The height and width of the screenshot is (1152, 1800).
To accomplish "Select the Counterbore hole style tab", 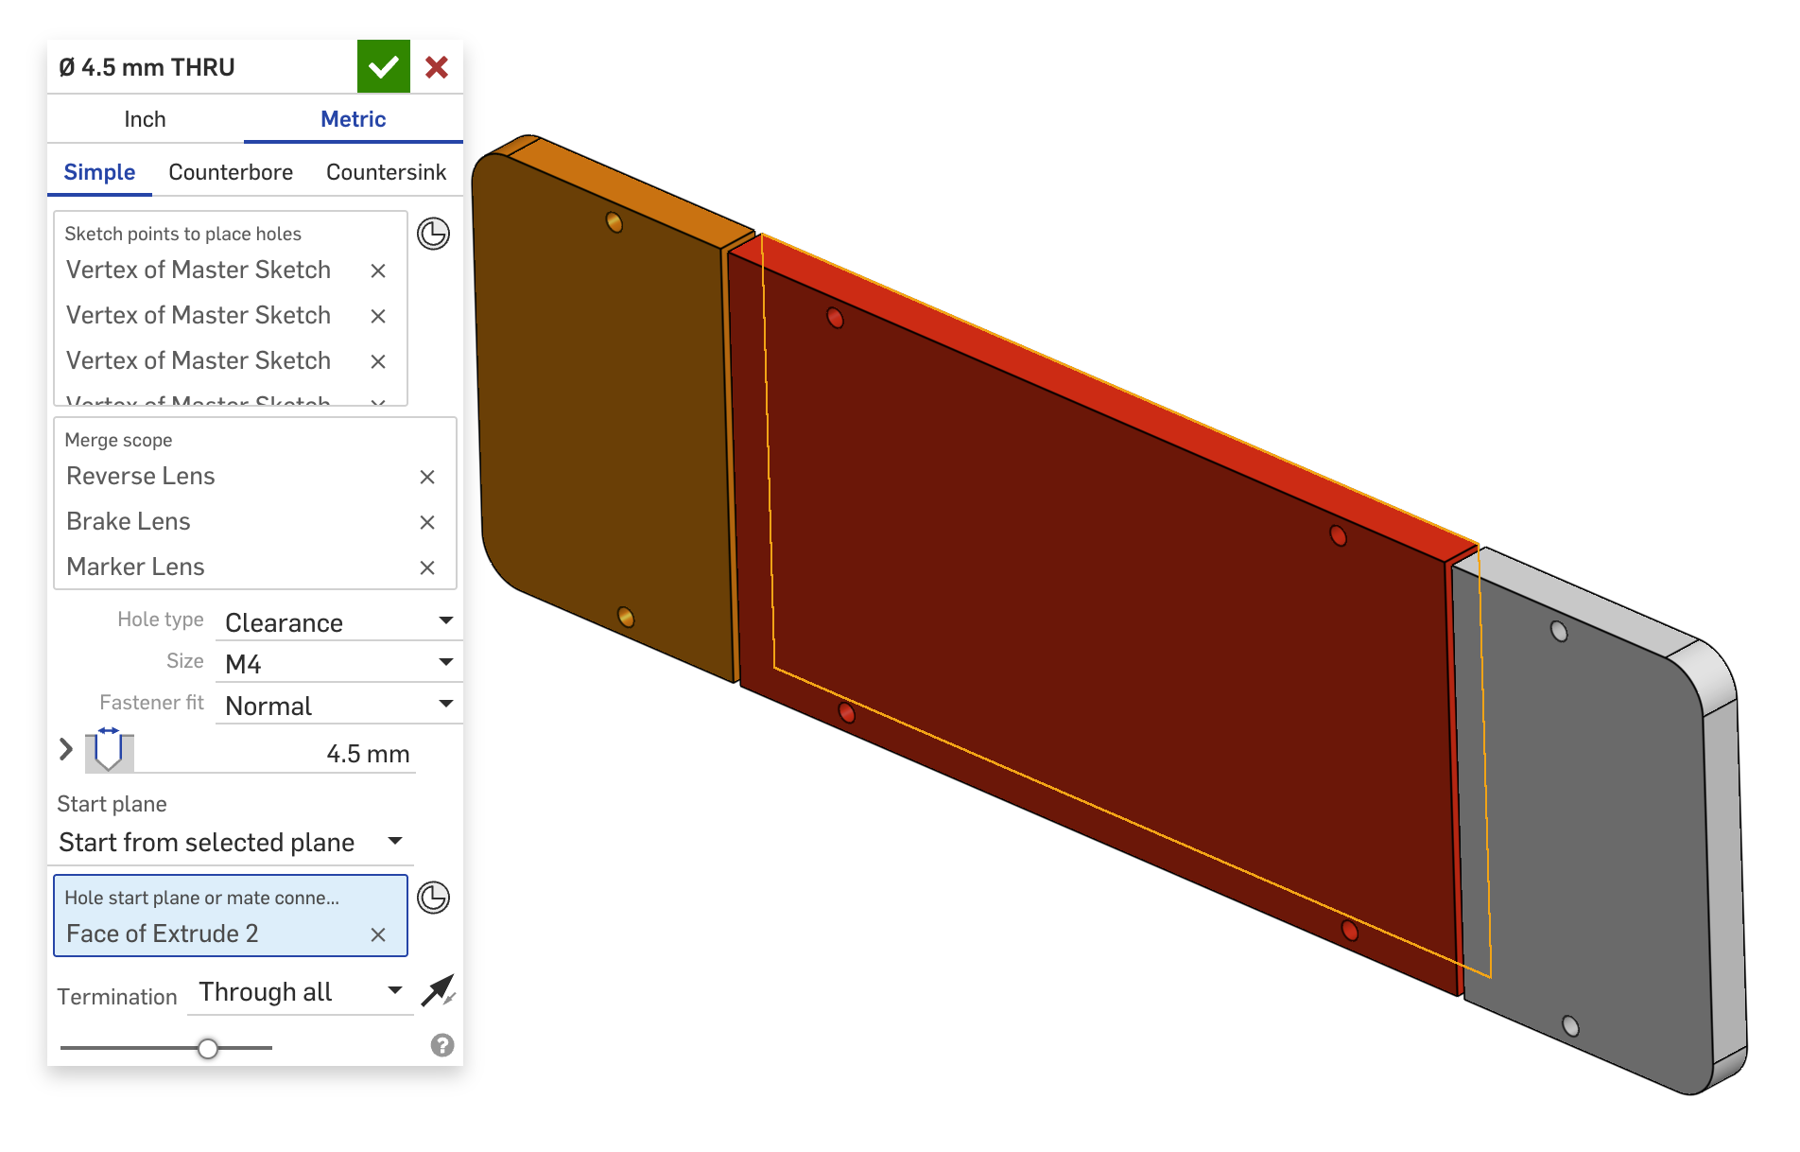I will (231, 172).
